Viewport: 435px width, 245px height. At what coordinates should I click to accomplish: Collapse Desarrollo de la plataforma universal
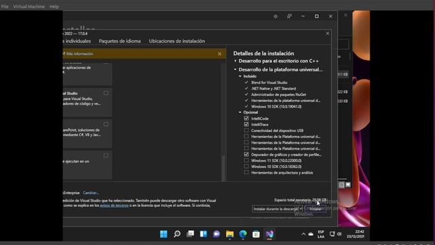pyautogui.click(x=235, y=69)
